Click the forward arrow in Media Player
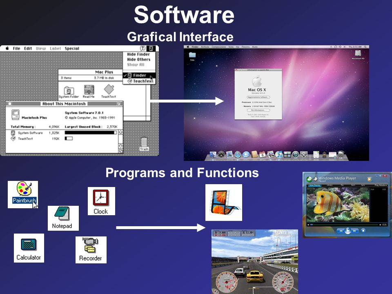The image size is (392, 294). (315, 179)
